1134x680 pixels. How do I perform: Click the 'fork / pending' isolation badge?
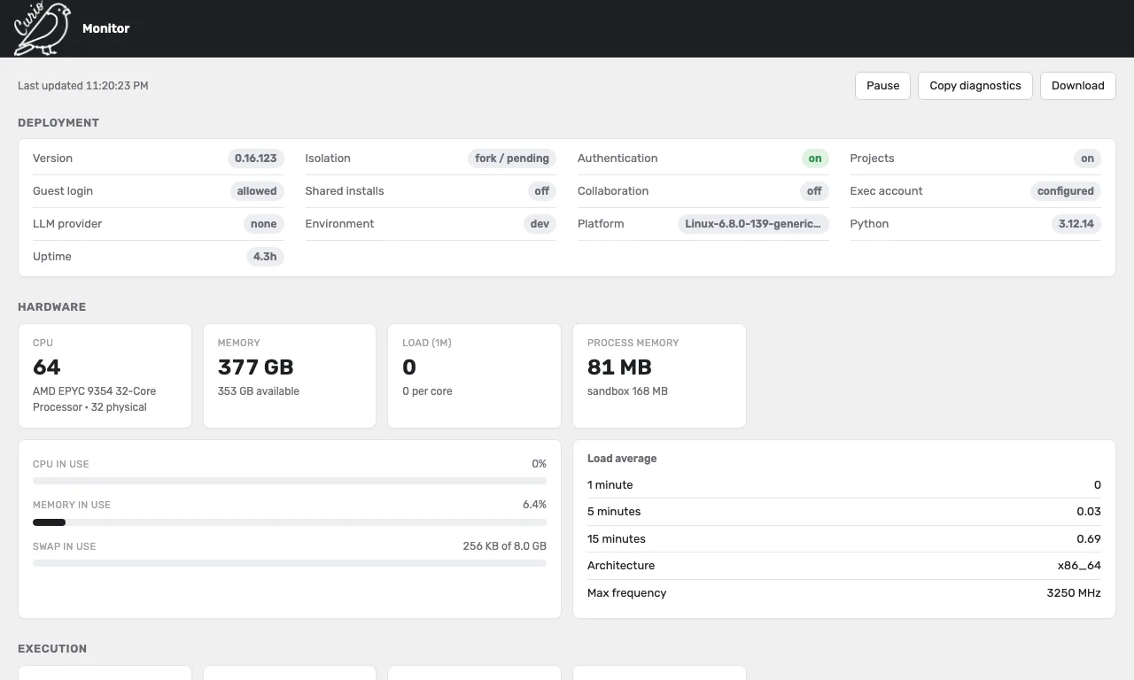click(512, 158)
